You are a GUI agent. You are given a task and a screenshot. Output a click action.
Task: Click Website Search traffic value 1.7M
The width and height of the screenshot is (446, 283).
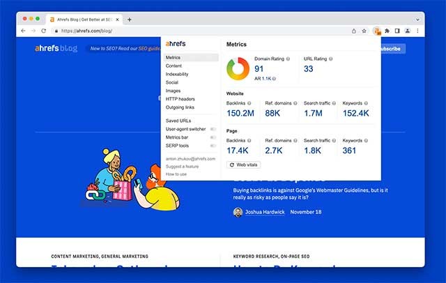313,113
